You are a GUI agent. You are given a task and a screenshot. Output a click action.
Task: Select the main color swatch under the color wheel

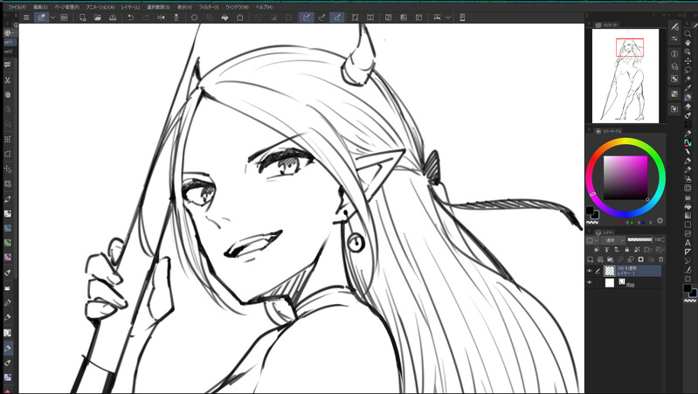(x=590, y=211)
